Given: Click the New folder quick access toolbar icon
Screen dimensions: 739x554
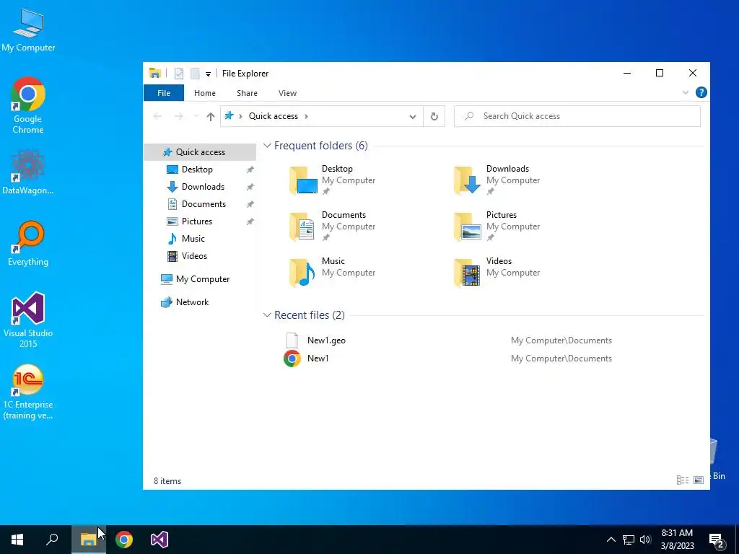Looking at the screenshot, I should 195,74.
